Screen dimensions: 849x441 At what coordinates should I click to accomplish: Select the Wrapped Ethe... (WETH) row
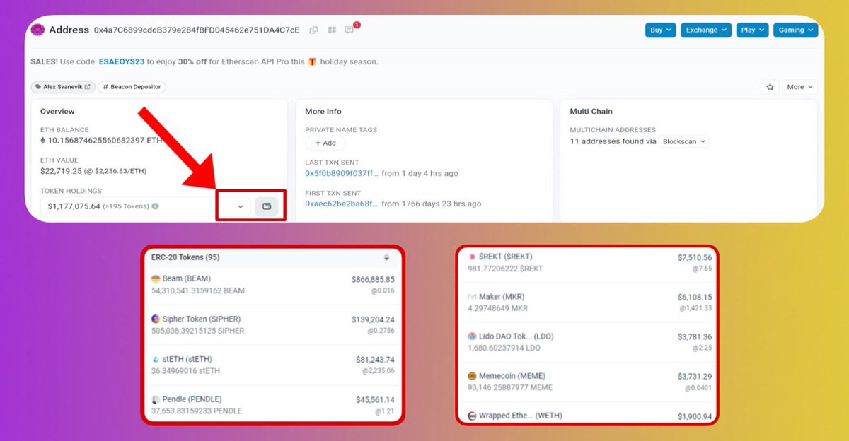(x=588, y=415)
